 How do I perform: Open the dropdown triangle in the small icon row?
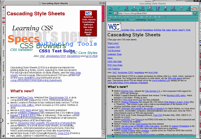point(165,17)
